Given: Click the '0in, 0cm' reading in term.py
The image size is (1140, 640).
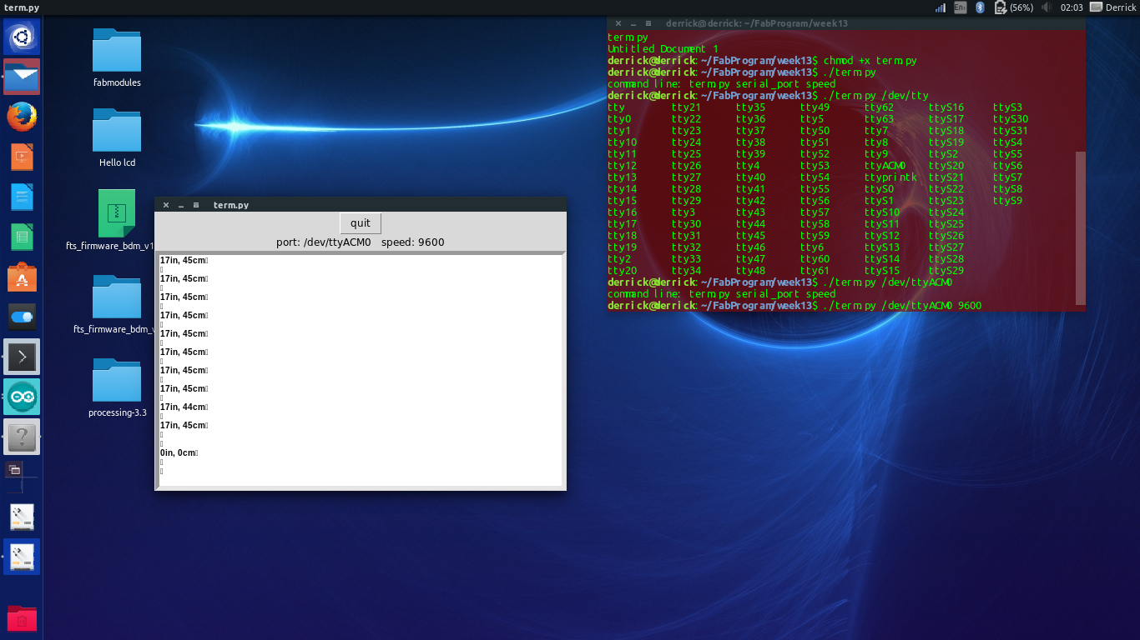Looking at the screenshot, I should (x=179, y=452).
